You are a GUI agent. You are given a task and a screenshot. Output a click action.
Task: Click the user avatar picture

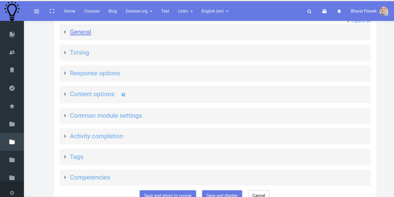[384, 11]
